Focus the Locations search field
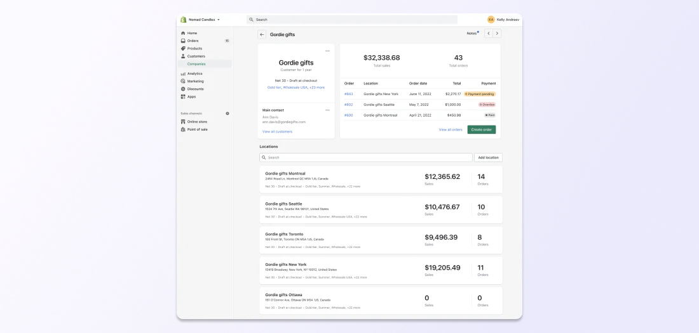Screen dimensions: 699x333 pyautogui.click(x=366, y=157)
